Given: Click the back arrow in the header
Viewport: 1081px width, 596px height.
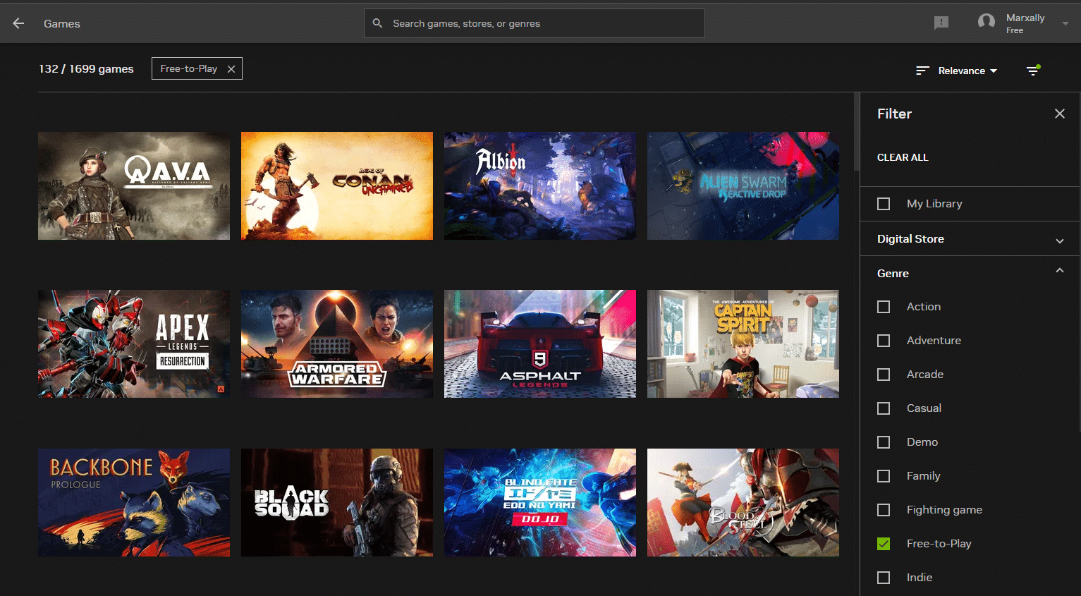Looking at the screenshot, I should click(18, 22).
